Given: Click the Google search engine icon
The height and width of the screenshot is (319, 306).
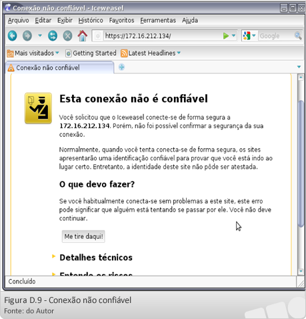Looking at the screenshot, I should click(247, 36).
